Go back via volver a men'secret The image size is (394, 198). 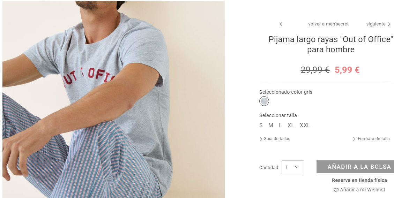tap(328, 24)
